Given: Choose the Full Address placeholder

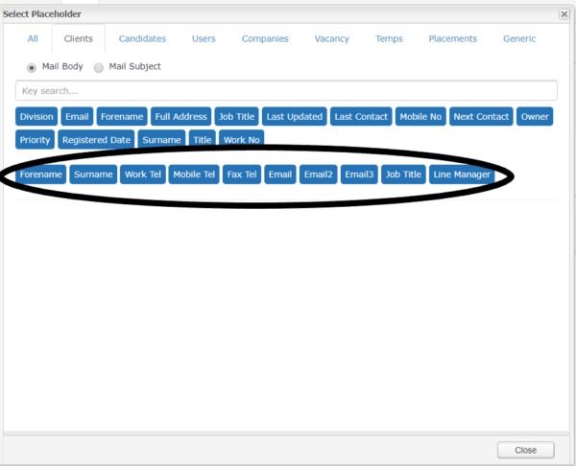Looking at the screenshot, I should 180,117.
